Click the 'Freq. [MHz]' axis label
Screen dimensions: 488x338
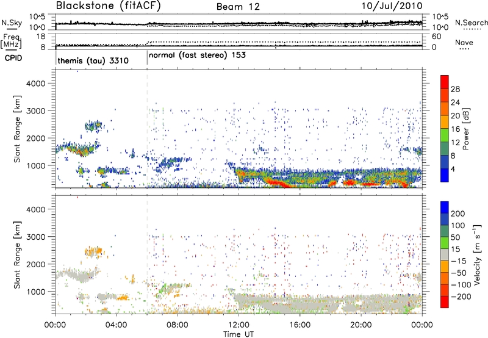(x=11, y=41)
